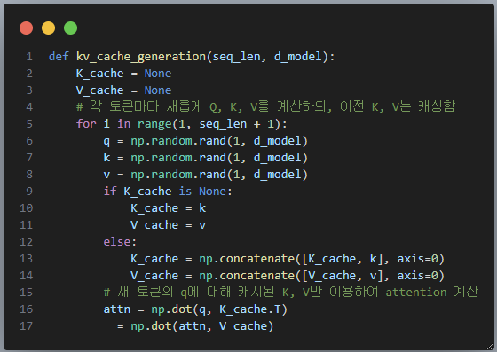Click the else keyword on line 12
This screenshot has height=352, width=497.
pyautogui.click(x=116, y=242)
